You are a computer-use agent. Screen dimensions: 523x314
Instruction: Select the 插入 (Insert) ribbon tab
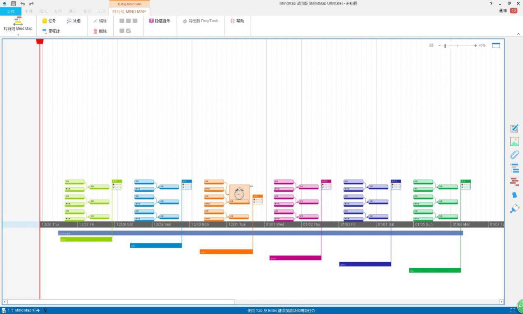click(43, 12)
